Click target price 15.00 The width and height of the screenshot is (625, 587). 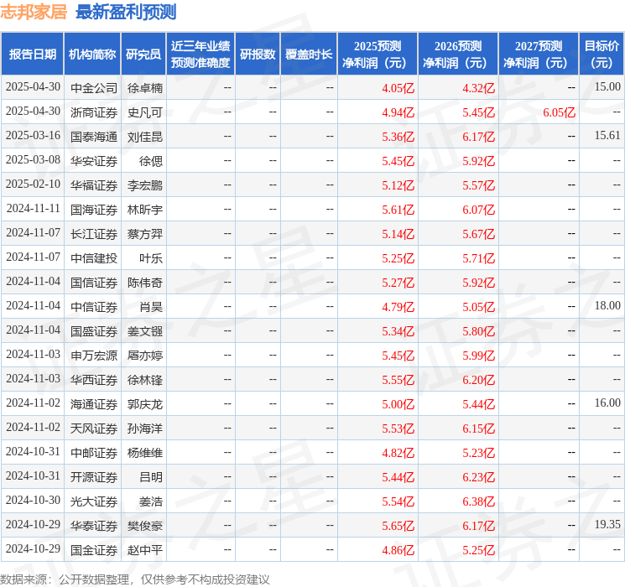point(607,86)
